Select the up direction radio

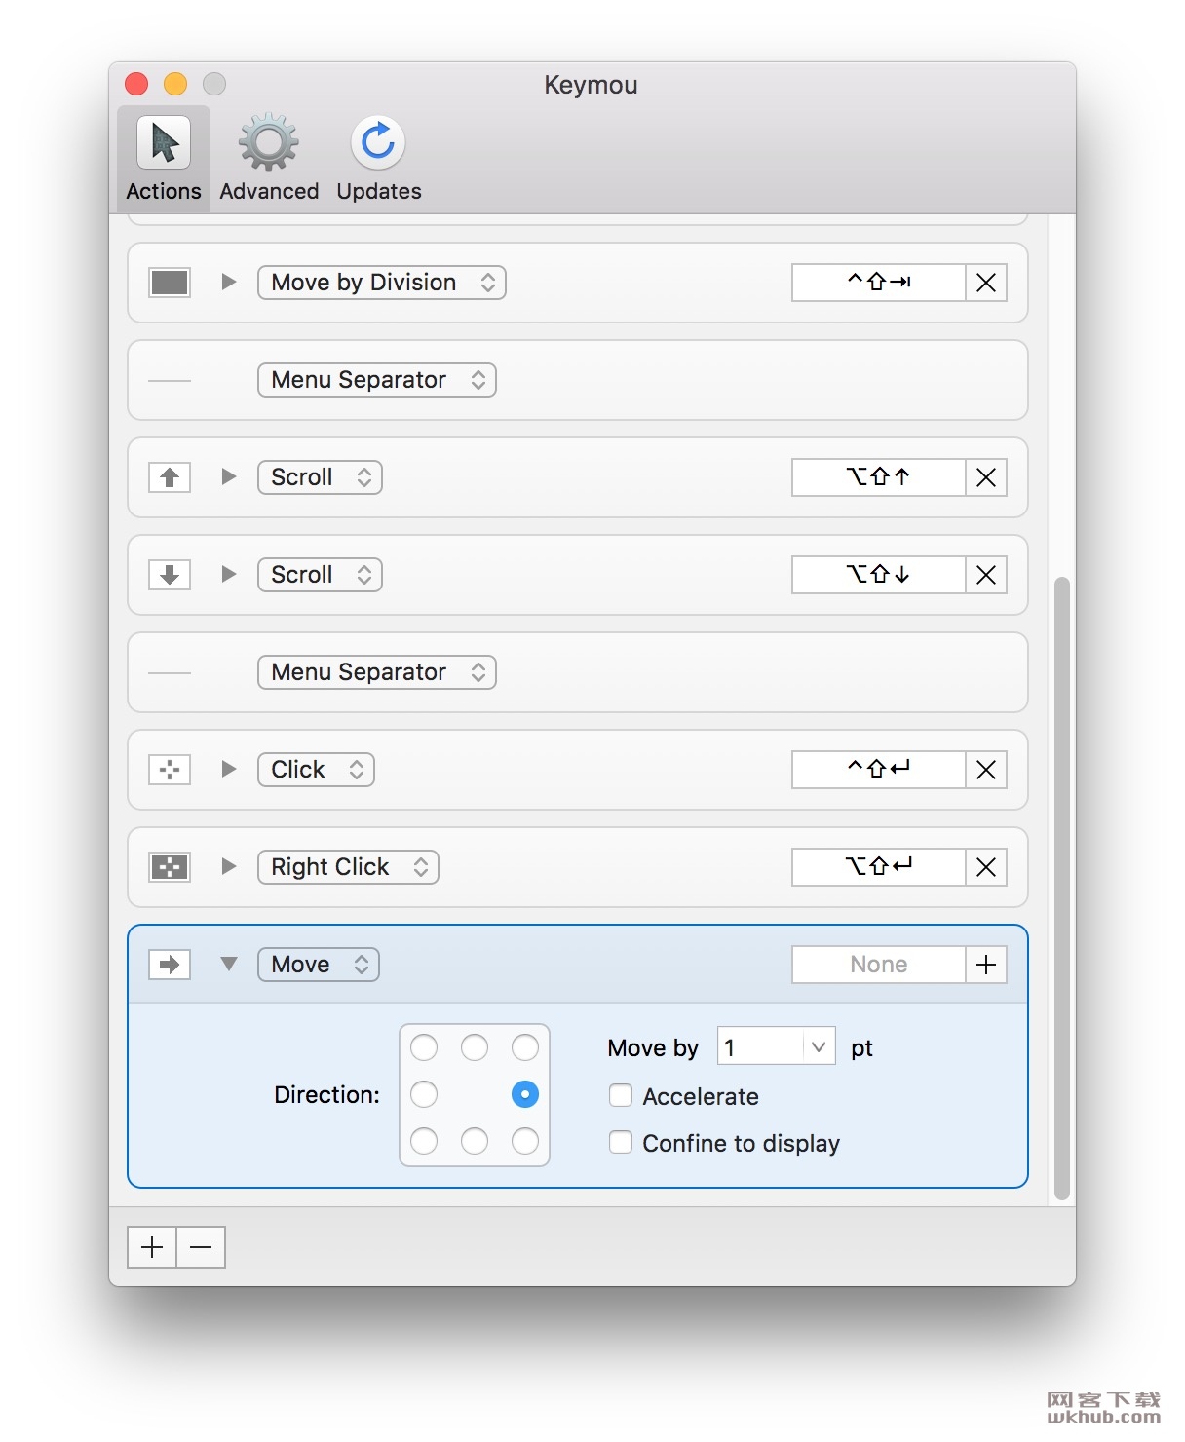point(475,1047)
